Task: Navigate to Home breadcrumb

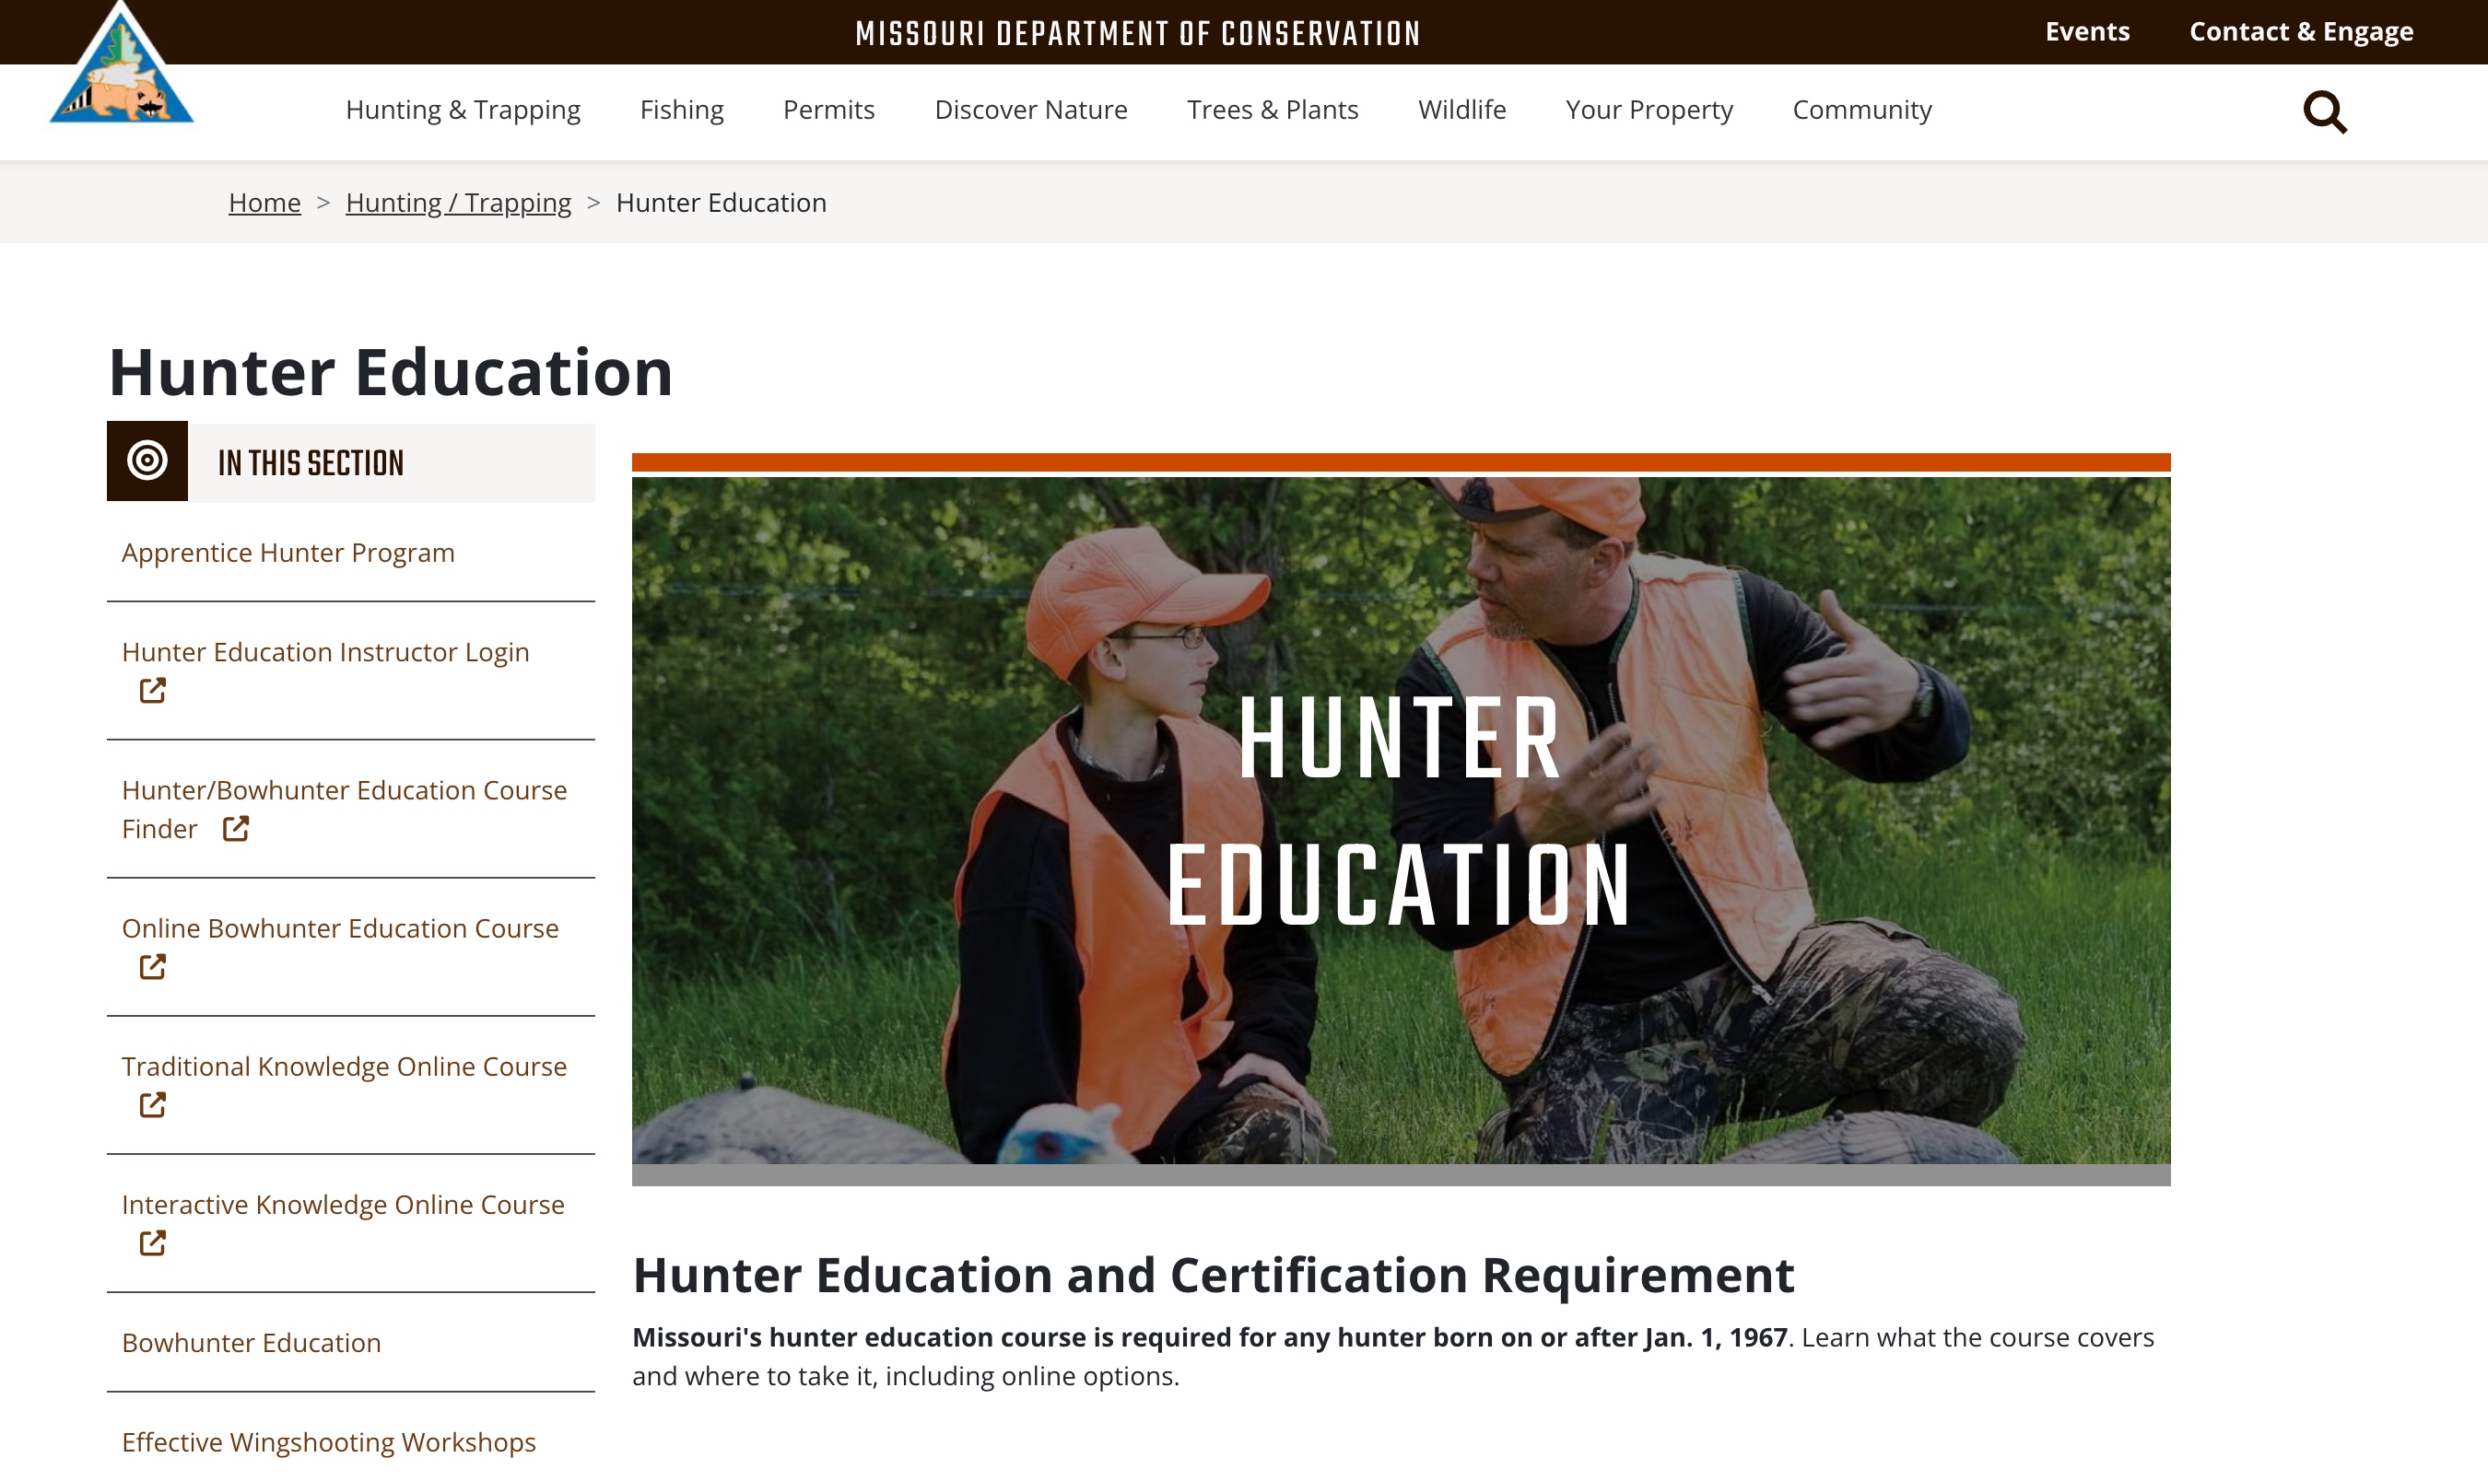Action: (x=264, y=203)
